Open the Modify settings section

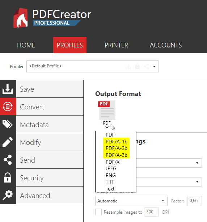pos(50,142)
